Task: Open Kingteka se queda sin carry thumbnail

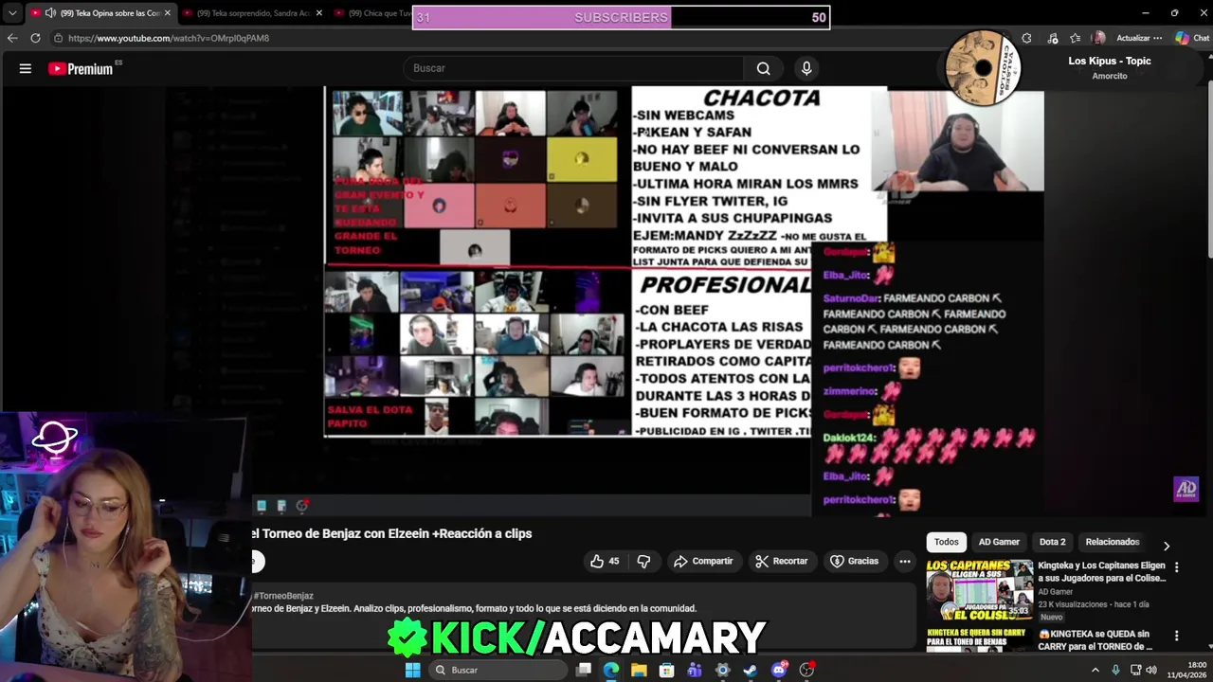Action: click(980, 640)
